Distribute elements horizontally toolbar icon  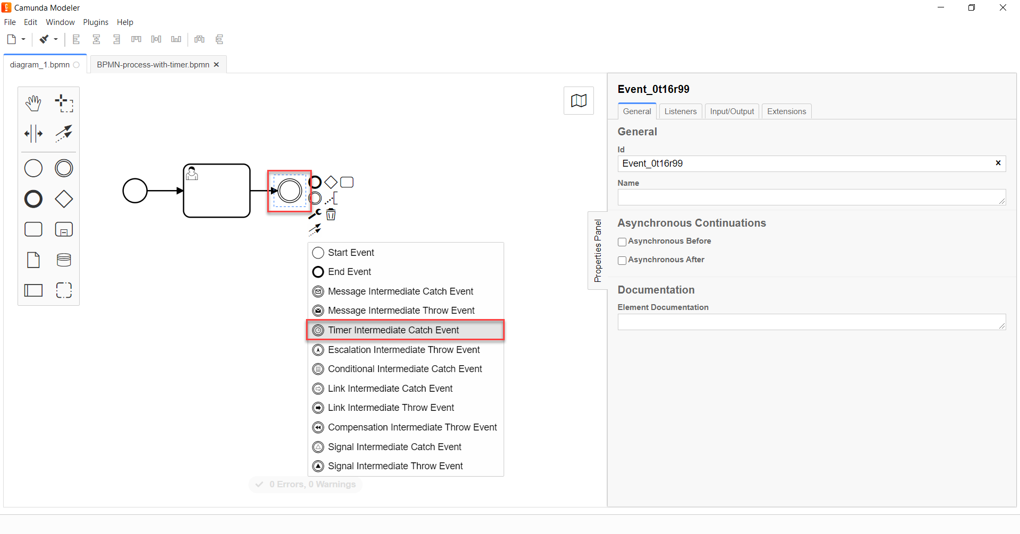(x=200, y=39)
